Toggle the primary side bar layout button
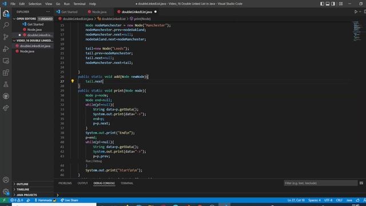The height and width of the screenshot is (206, 366). (x=322, y=4)
